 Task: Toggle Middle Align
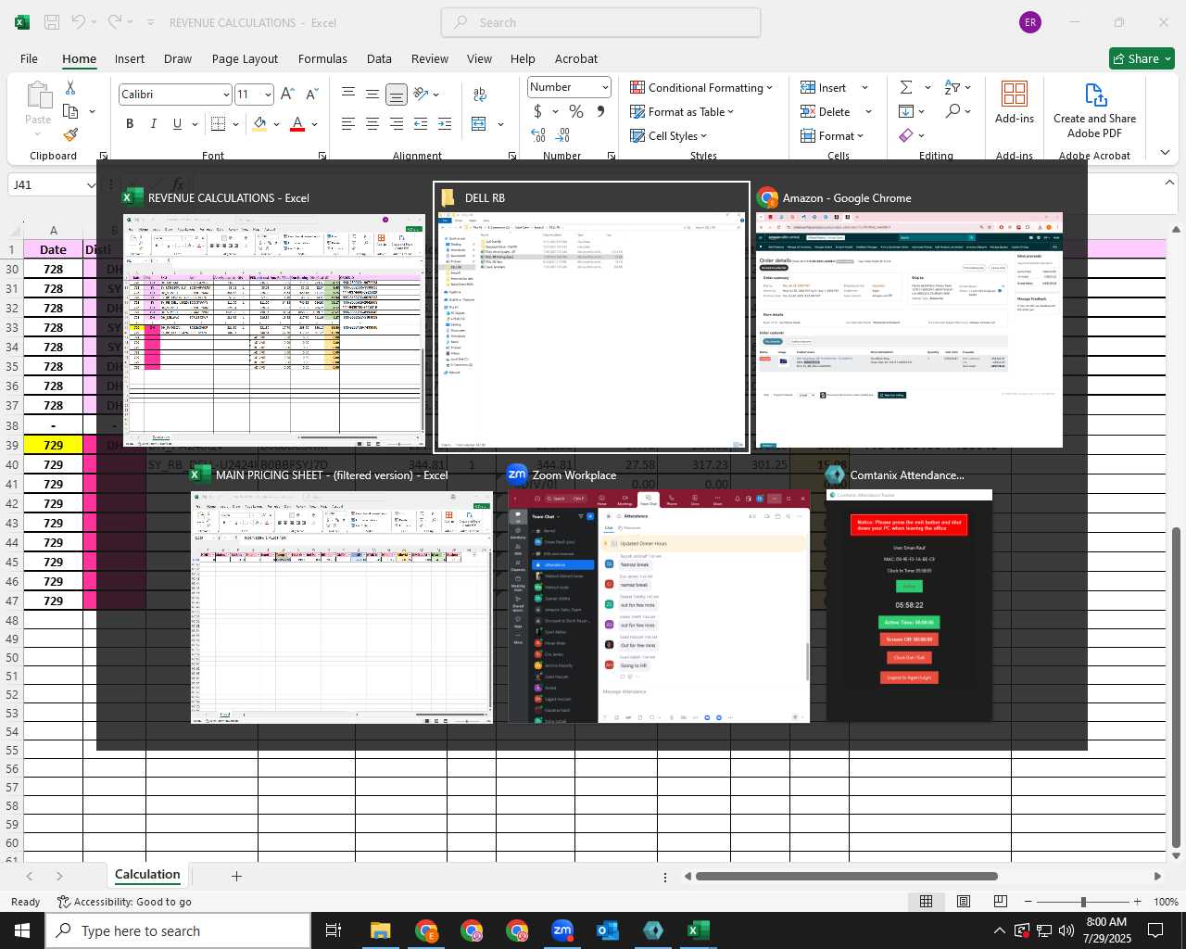pyautogui.click(x=372, y=93)
